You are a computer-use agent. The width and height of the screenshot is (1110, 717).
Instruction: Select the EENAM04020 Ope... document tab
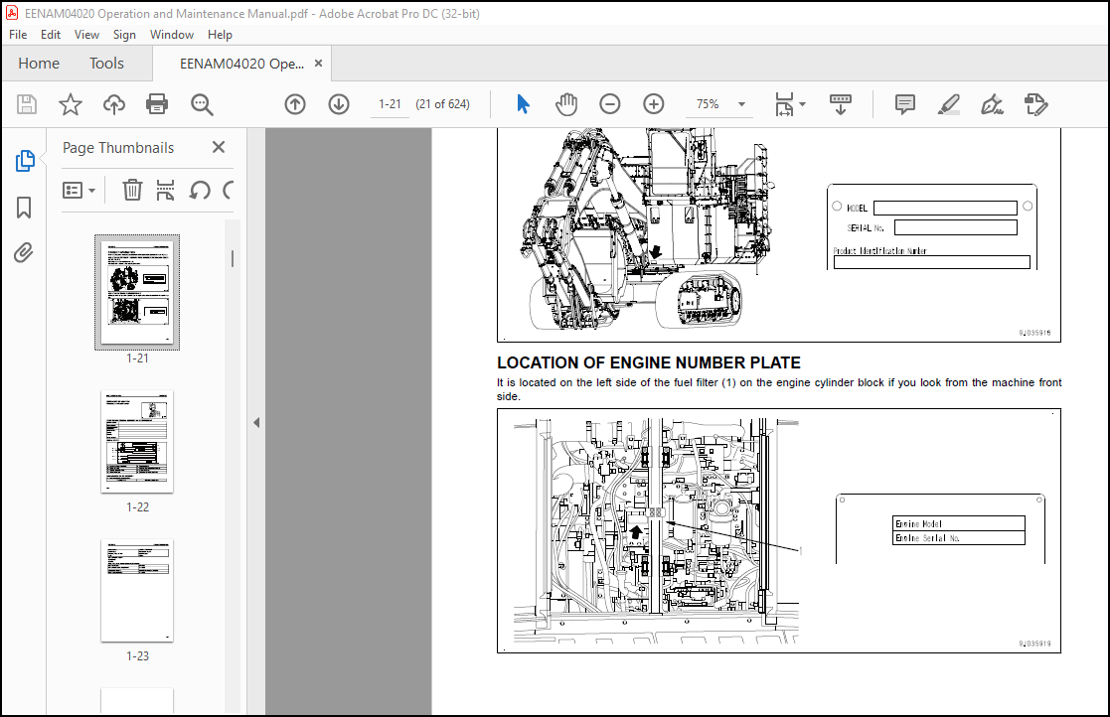pos(241,64)
